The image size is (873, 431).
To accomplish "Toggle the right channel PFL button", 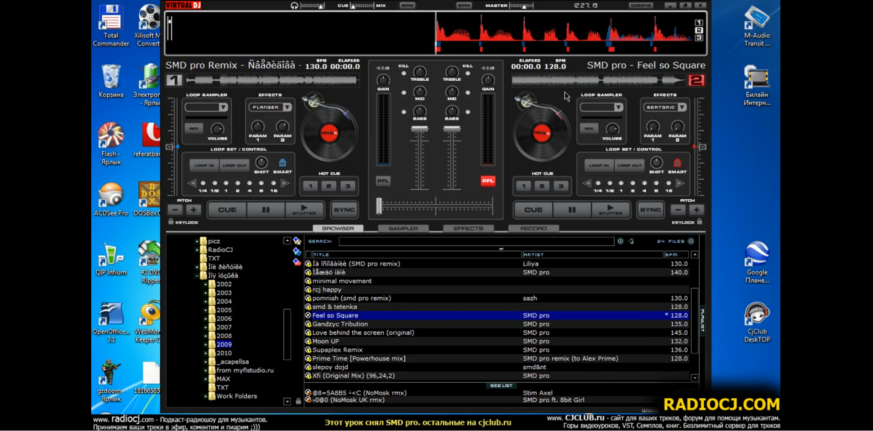I will coord(487,181).
